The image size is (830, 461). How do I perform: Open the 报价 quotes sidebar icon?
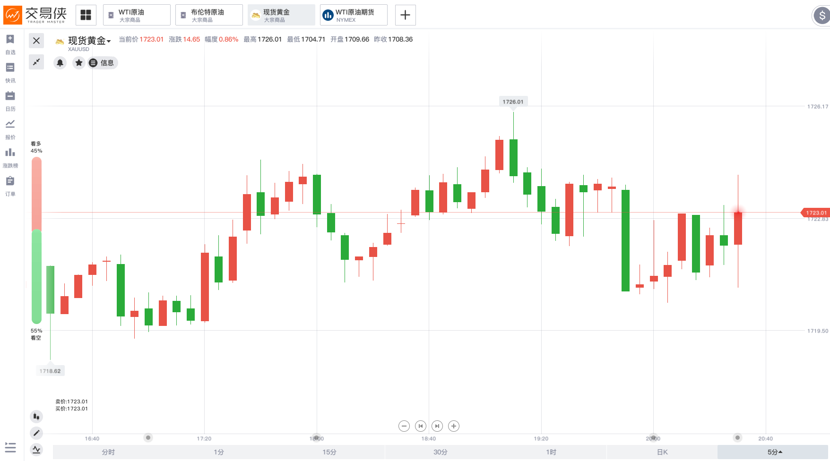pyautogui.click(x=10, y=129)
